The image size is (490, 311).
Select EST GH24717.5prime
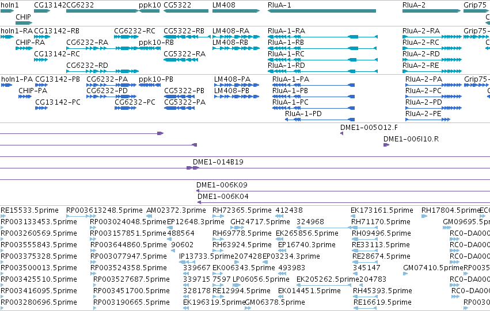click(x=260, y=222)
